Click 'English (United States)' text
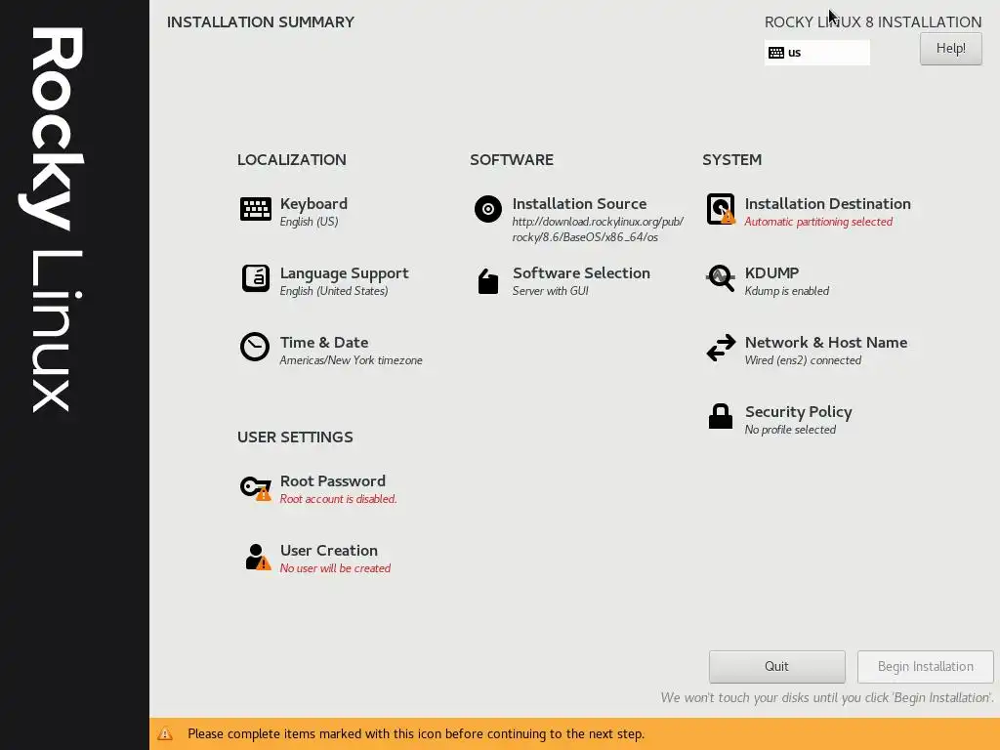 click(334, 291)
